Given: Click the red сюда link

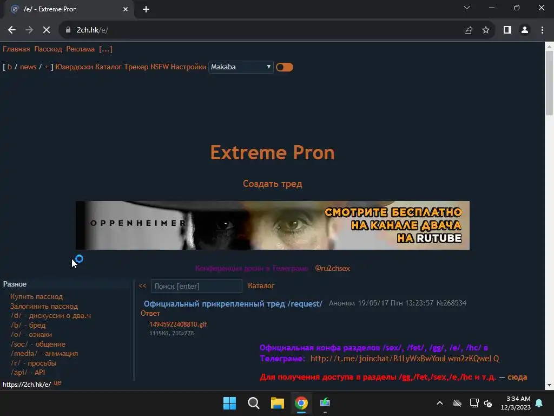Looking at the screenshot, I should pyautogui.click(x=517, y=377).
